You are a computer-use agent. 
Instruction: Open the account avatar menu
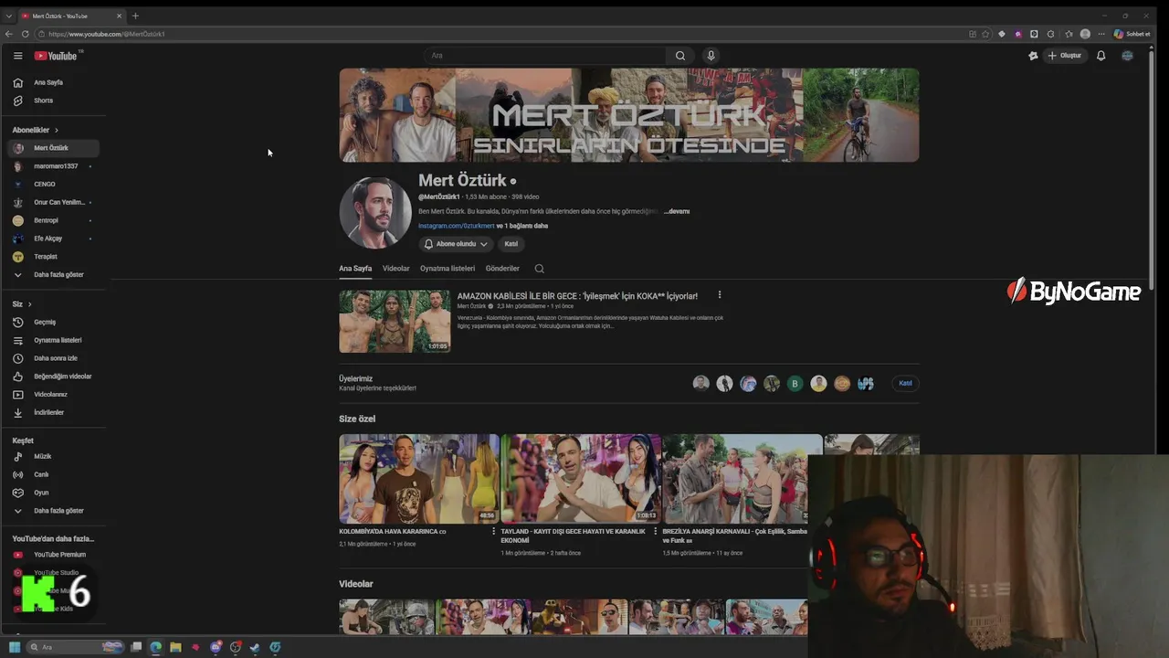pos(1127,56)
